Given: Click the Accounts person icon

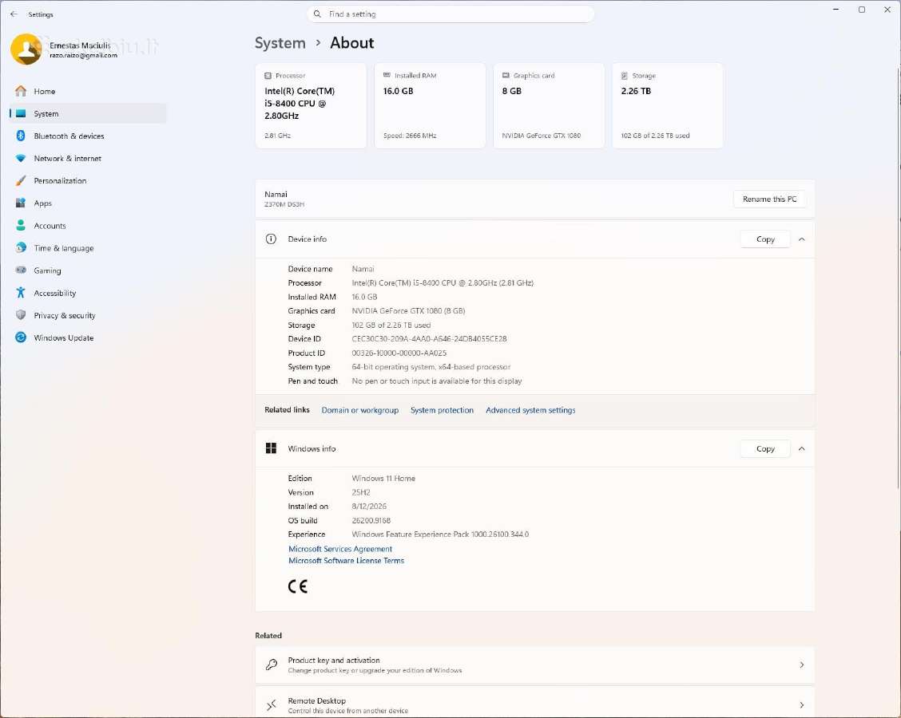Looking at the screenshot, I should pyautogui.click(x=21, y=225).
